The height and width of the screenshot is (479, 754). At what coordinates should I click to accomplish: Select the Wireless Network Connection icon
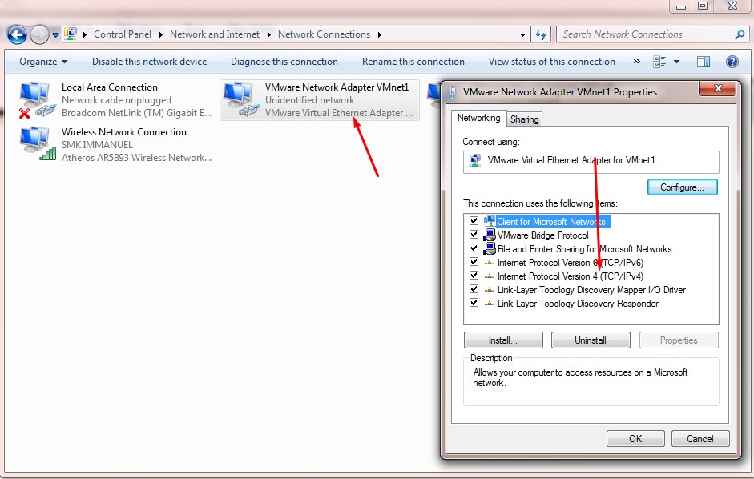point(37,143)
